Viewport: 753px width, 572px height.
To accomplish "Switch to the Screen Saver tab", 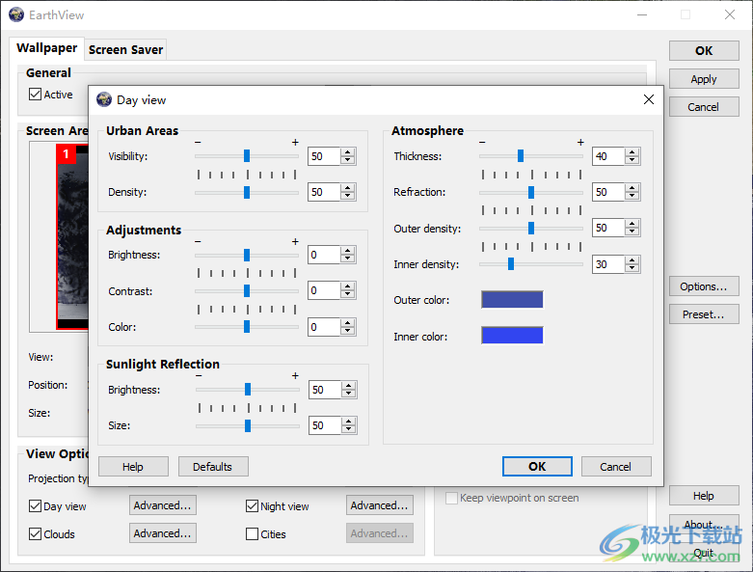I will click(x=125, y=49).
